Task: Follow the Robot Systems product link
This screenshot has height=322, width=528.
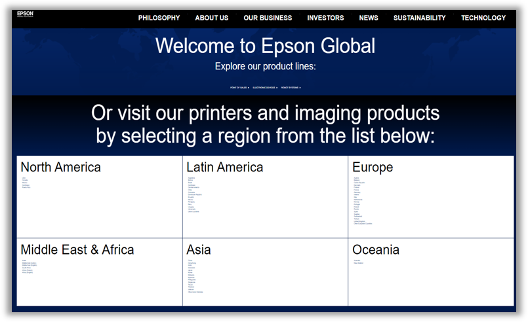Action: (291, 88)
